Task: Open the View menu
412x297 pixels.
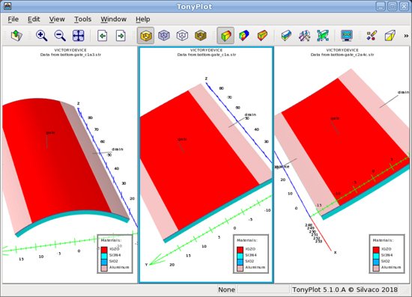Action: click(57, 19)
